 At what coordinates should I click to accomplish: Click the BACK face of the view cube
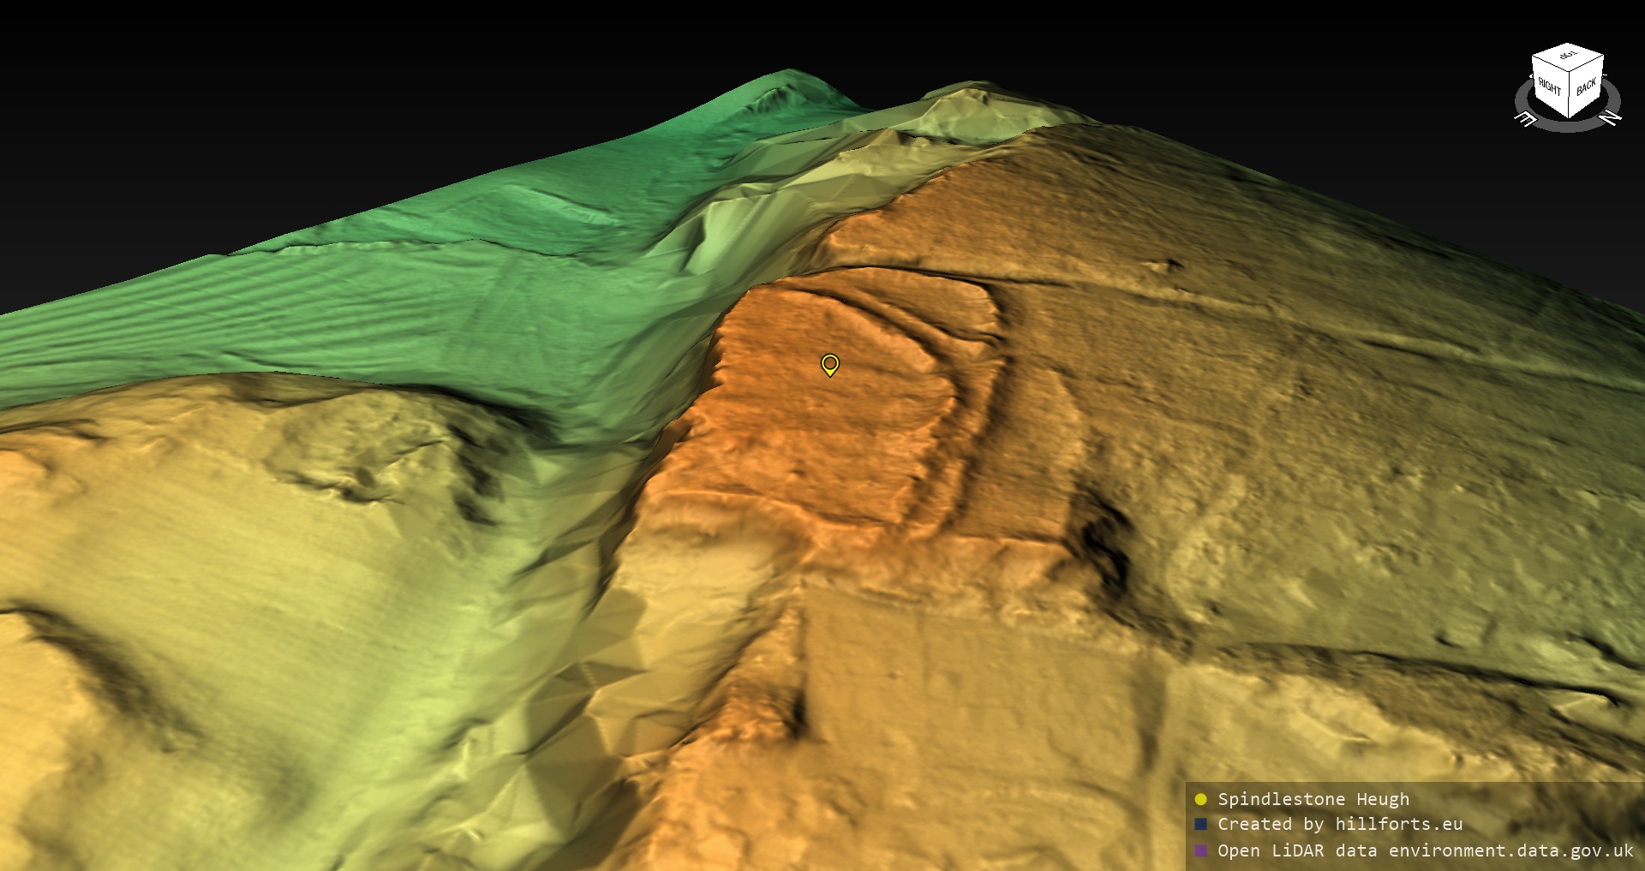[1586, 87]
